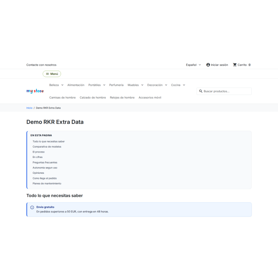Click the user account icon
The width and height of the screenshot is (278, 278).
pyautogui.click(x=208, y=65)
